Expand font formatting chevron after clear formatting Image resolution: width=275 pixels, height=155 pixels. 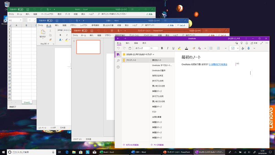pos(205,48)
